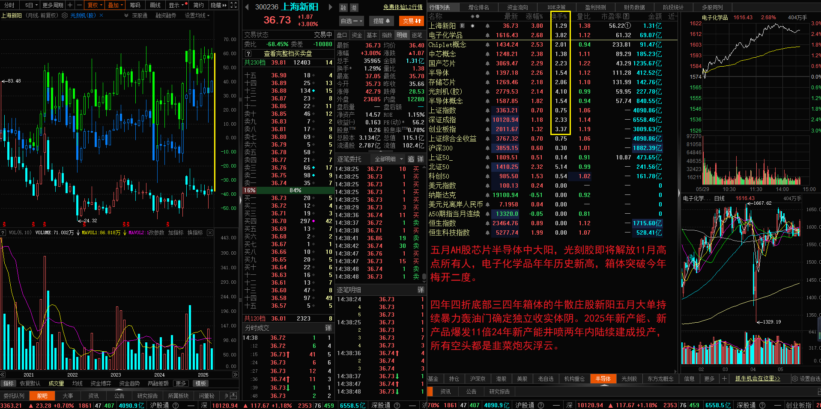821x409 pixels.
Task: Open the 研究报告 tab below chart
Action: (147, 396)
